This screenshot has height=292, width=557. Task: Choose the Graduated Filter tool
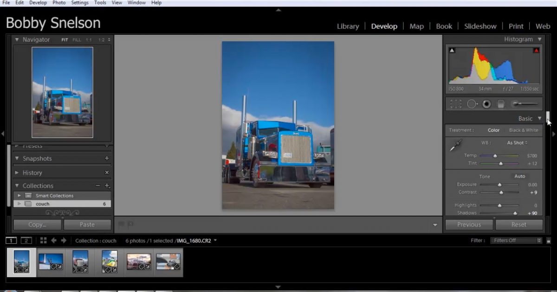coord(501,104)
